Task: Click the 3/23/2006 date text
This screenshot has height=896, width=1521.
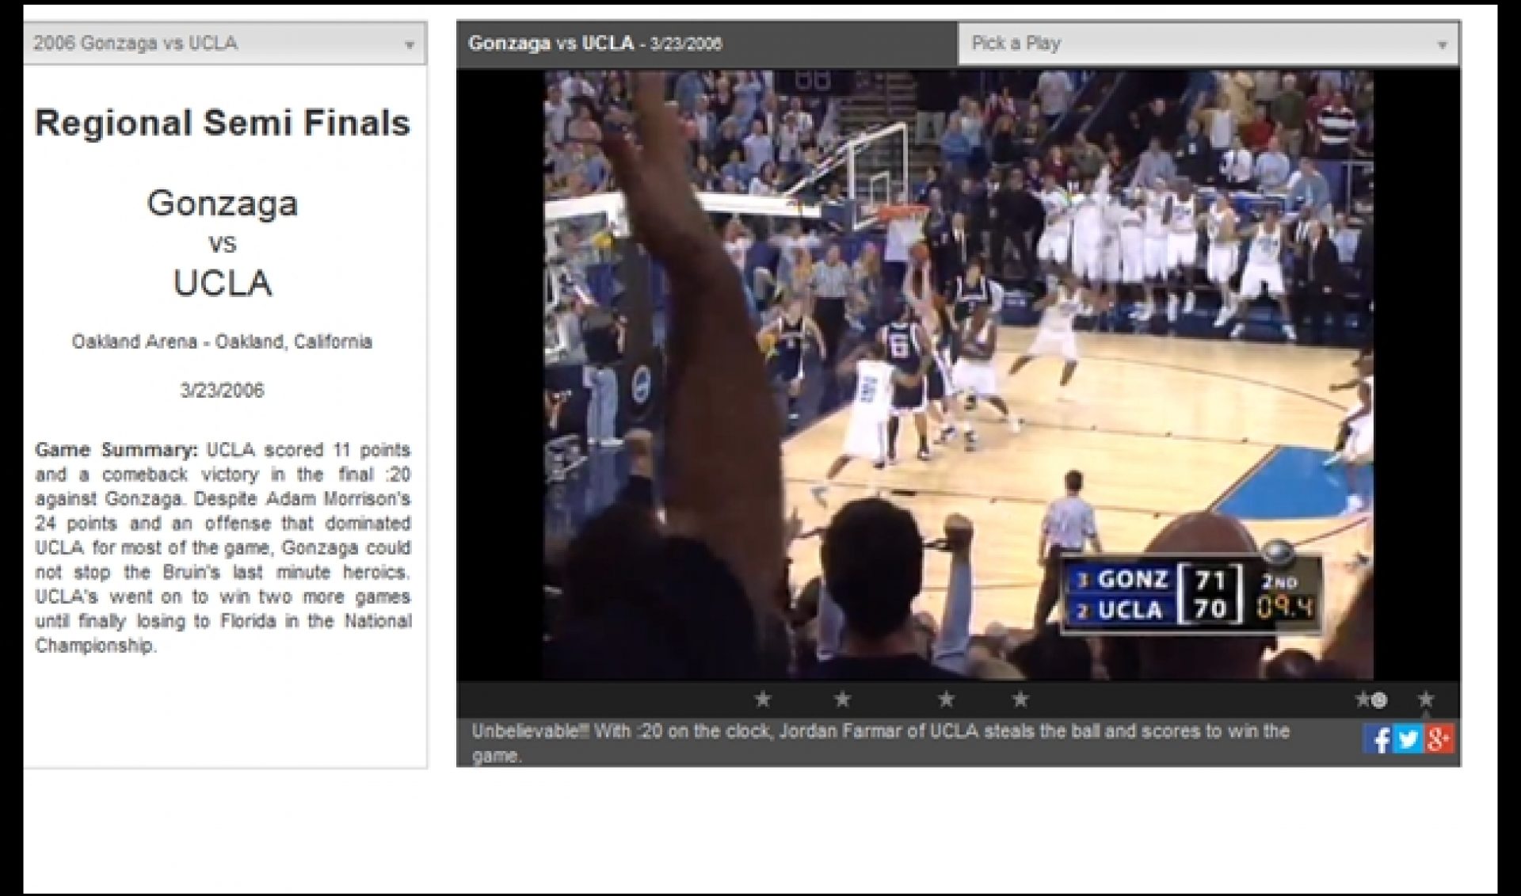Action: (223, 389)
